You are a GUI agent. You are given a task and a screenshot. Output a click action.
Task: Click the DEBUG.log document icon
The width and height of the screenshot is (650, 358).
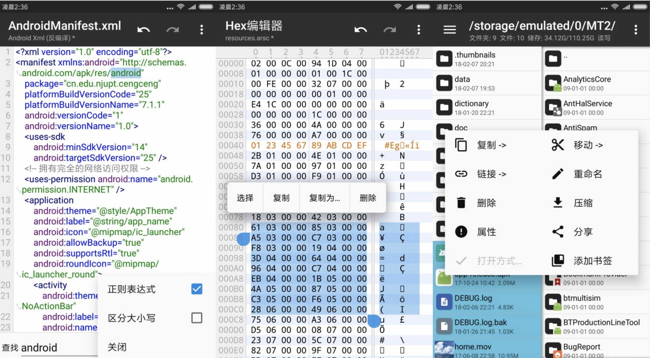pyautogui.click(x=444, y=302)
